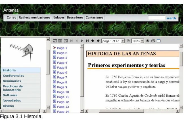Click sidebar horizontal scroll right arrow
184x121 pixels.
44,111
